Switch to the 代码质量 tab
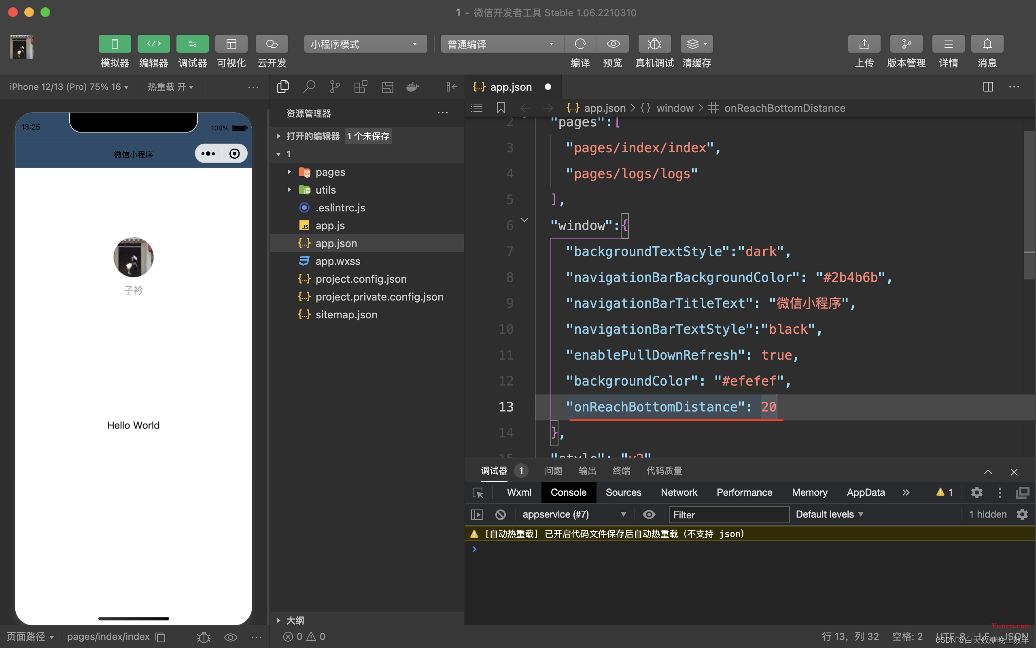1036x648 pixels. 664,471
